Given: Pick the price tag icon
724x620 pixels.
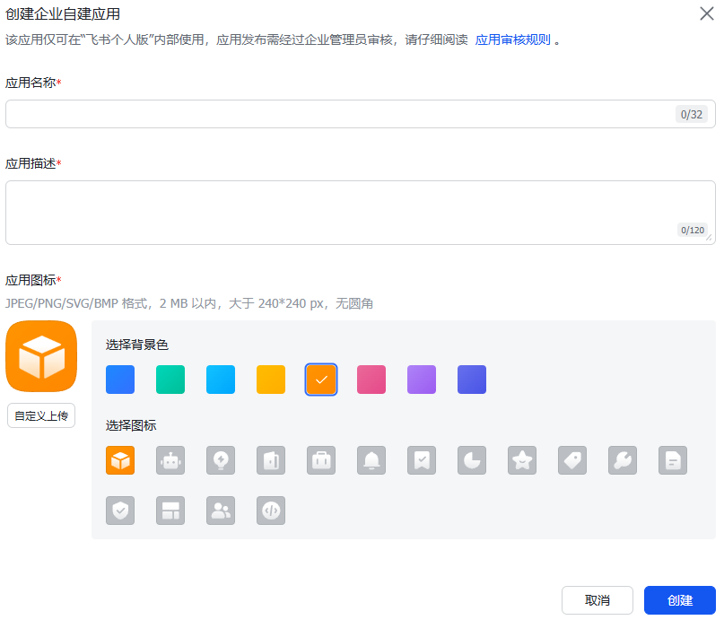Looking at the screenshot, I should click(572, 460).
